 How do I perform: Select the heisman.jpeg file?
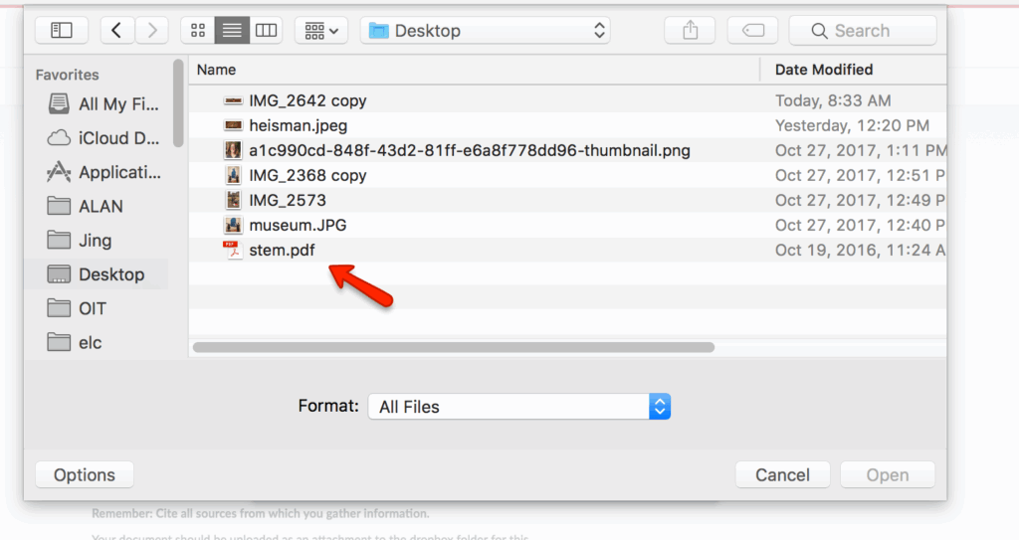(x=298, y=125)
